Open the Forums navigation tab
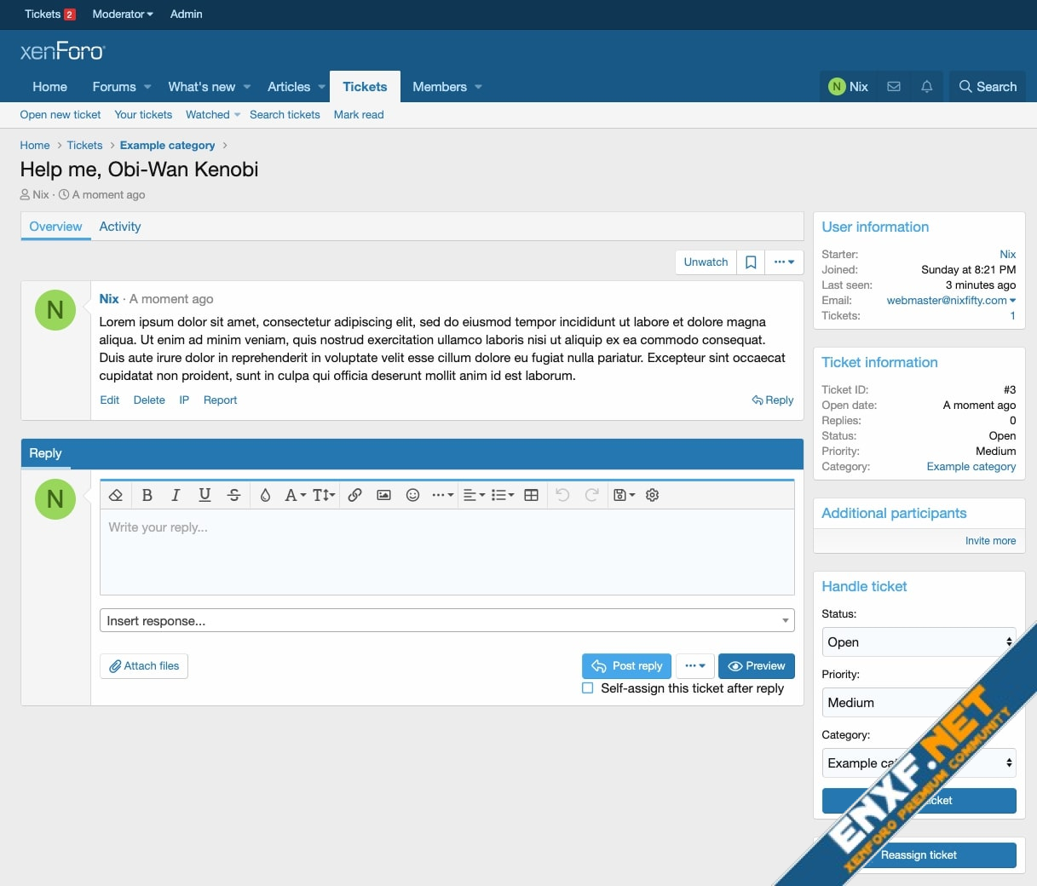The width and height of the screenshot is (1037, 886). click(x=114, y=87)
